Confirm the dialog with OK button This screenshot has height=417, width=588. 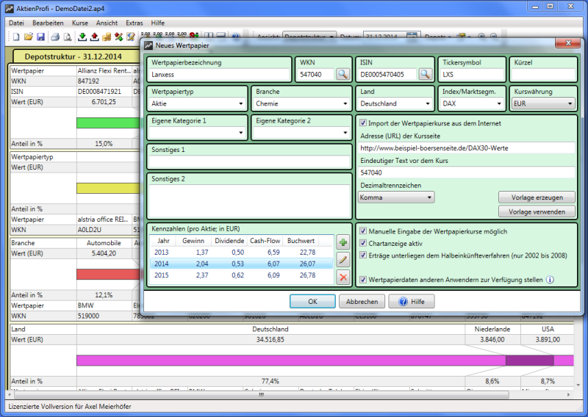pyautogui.click(x=312, y=302)
